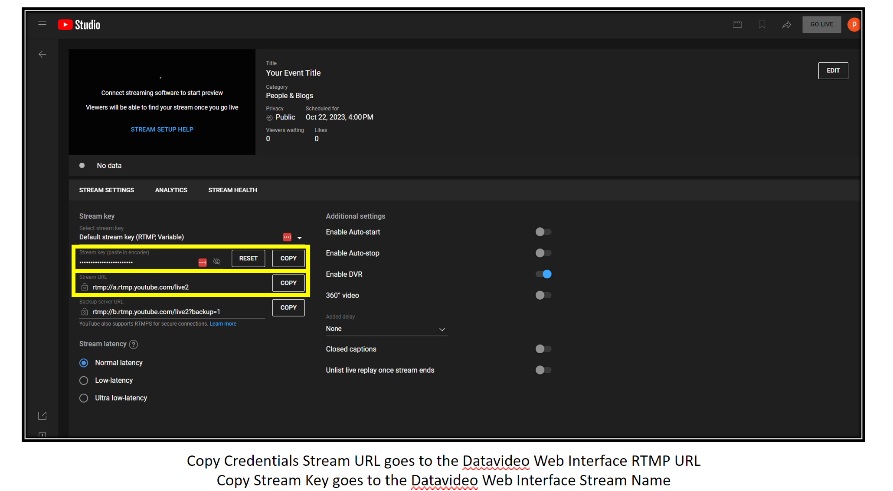
Task: Click the People & Blogs category text
Action: pos(289,96)
